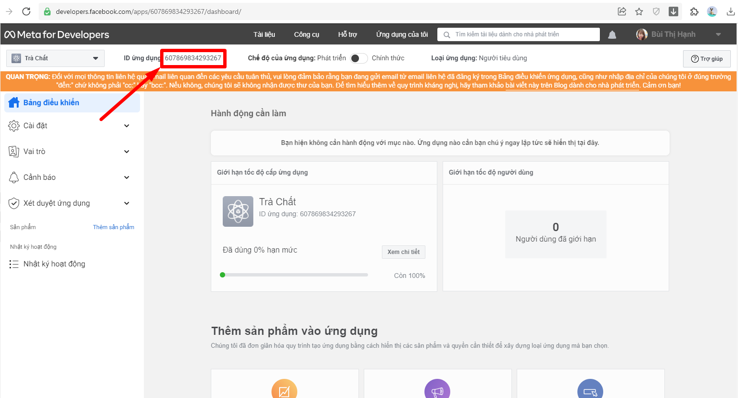
Task: Click the notifications bell icon
Action: (612, 34)
